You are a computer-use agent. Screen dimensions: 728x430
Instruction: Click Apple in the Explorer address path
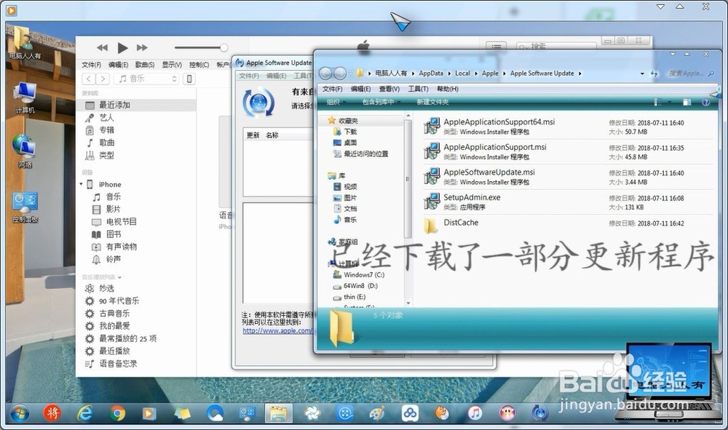click(x=490, y=73)
